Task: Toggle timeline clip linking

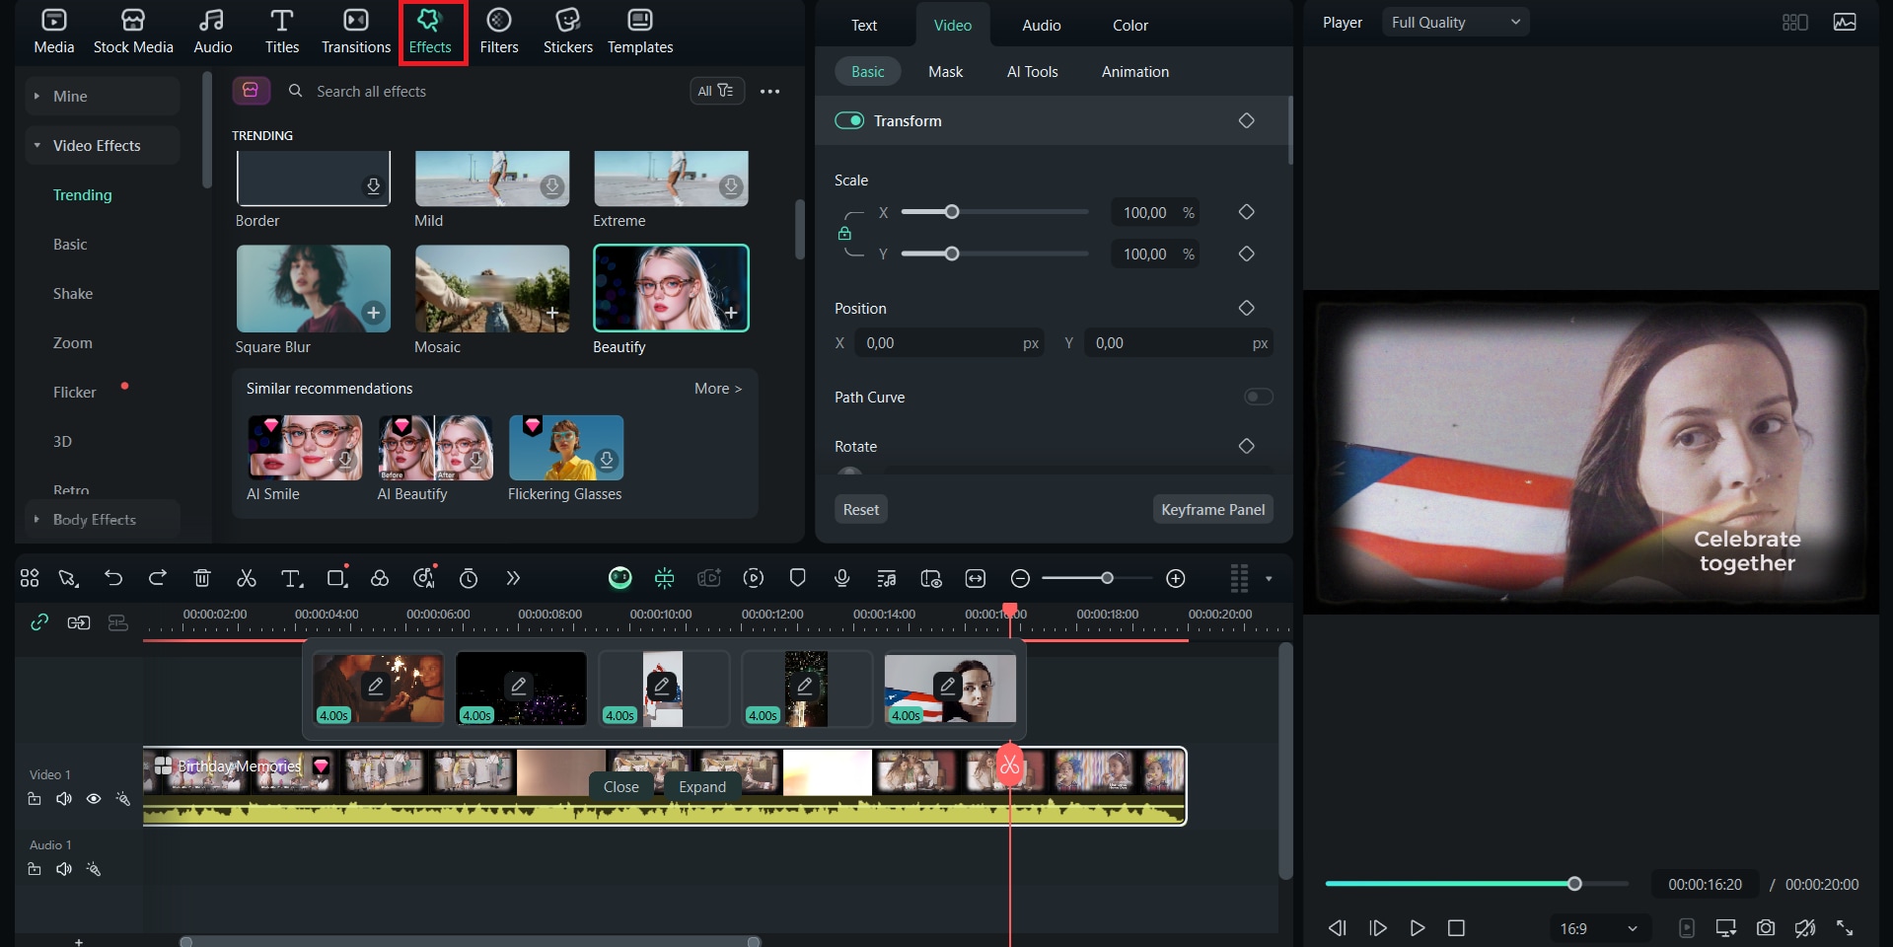Action: pos(39,622)
